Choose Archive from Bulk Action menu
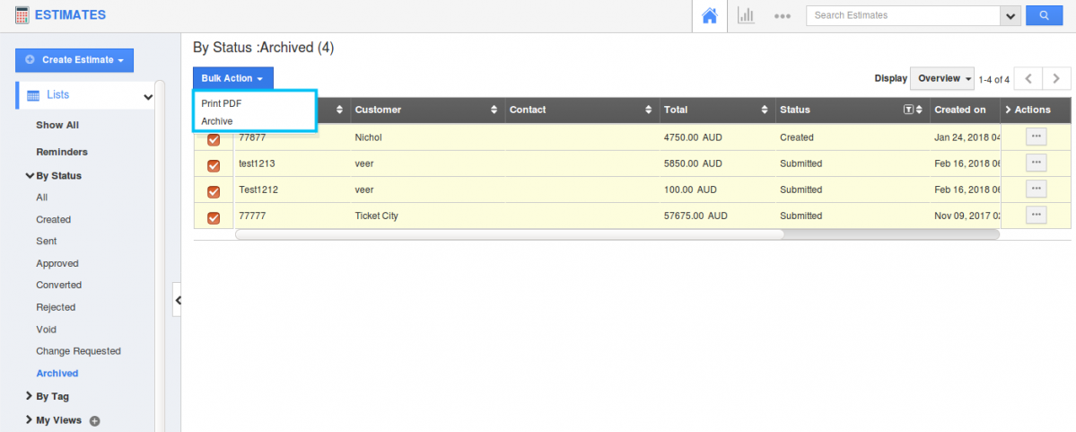The height and width of the screenshot is (432, 1076). (x=217, y=121)
